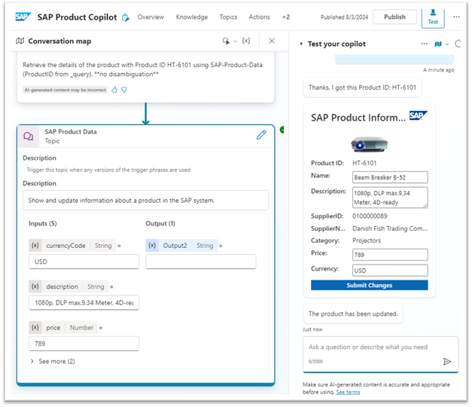
Task: Click the empty Output2 value field
Action: [x=201, y=262]
